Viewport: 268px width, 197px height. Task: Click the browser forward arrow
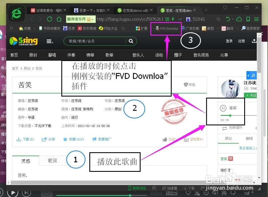[40, 19]
